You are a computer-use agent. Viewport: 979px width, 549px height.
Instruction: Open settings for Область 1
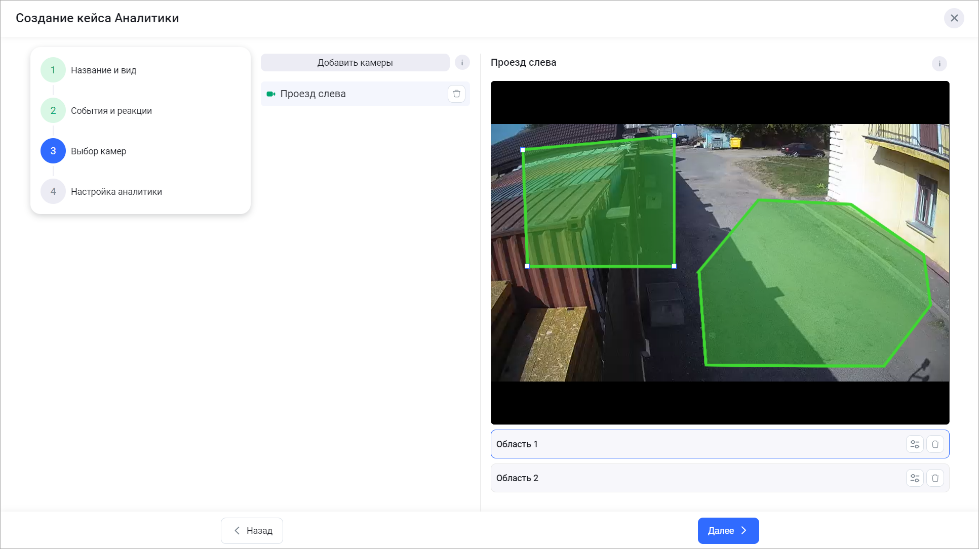(x=915, y=444)
